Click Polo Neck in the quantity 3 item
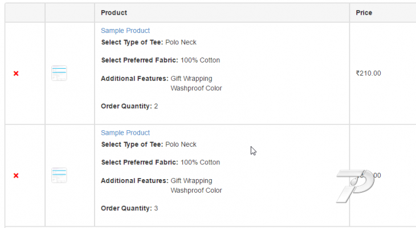416x228 pixels. pos(181,144)
